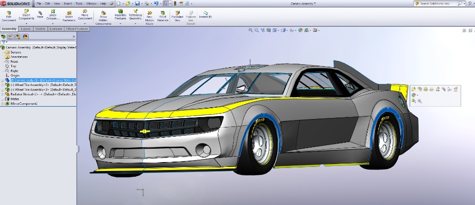Click the Search SolidWorks Help field
The width and height of the screenshot is (475, 205).
(x=439, y=3)
